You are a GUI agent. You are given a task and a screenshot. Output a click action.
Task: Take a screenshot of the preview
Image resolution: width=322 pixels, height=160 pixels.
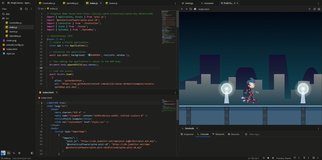tap(319, 9)
